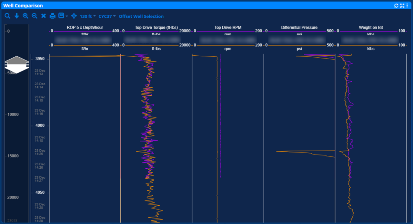Clear the view with the X icon

[x=43, y=16]
